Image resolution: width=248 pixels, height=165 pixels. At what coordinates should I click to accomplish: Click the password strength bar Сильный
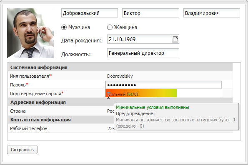(x=141, y=93)
